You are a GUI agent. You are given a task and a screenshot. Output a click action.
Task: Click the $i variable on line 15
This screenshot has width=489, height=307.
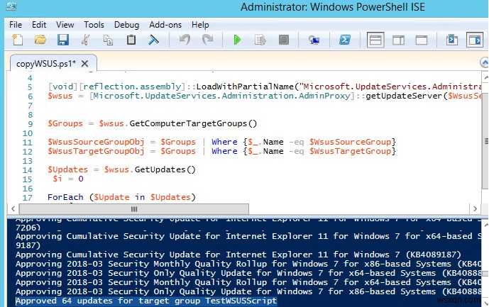click(x=57, y=179)
